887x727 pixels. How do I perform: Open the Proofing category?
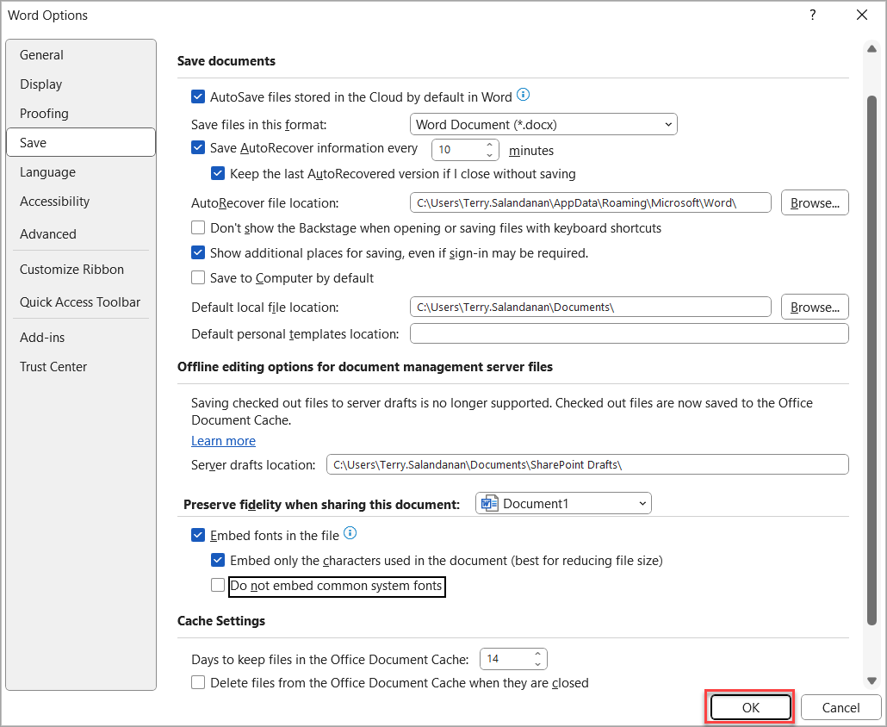[x=81, y=114]
